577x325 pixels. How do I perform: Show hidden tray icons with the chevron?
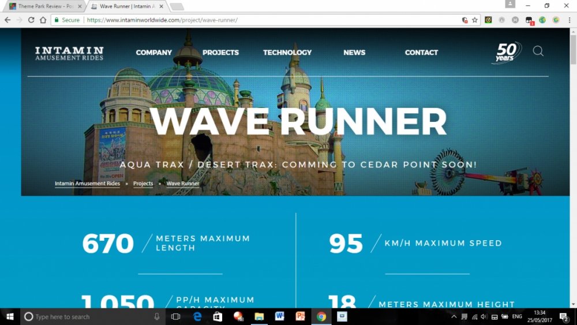tap(454, 316)
